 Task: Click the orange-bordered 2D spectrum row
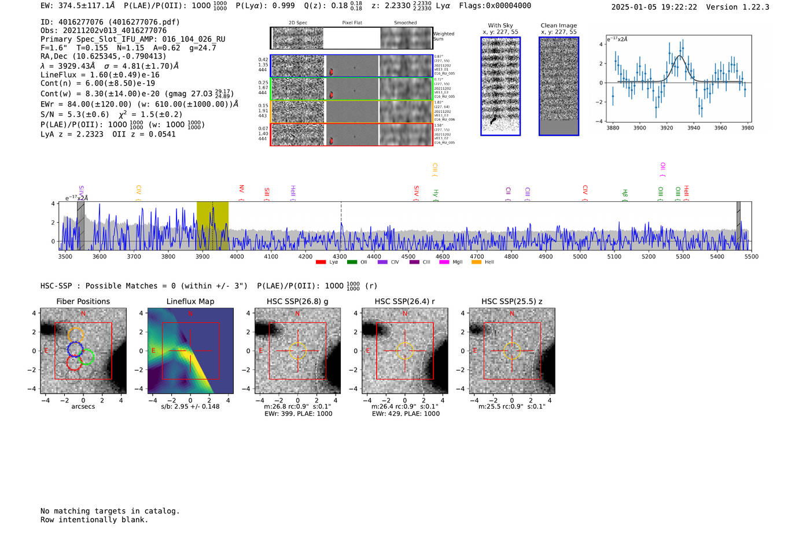[352, 112]
